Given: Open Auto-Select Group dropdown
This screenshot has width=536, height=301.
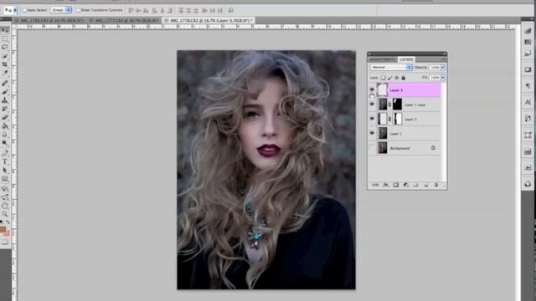Looking at the screenshot, I should click(61, 10).
